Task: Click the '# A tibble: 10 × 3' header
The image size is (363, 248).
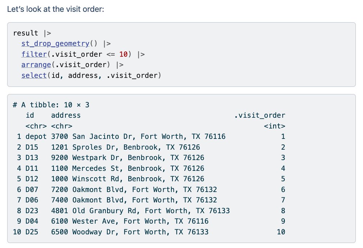Action: (x=51, y=105)
